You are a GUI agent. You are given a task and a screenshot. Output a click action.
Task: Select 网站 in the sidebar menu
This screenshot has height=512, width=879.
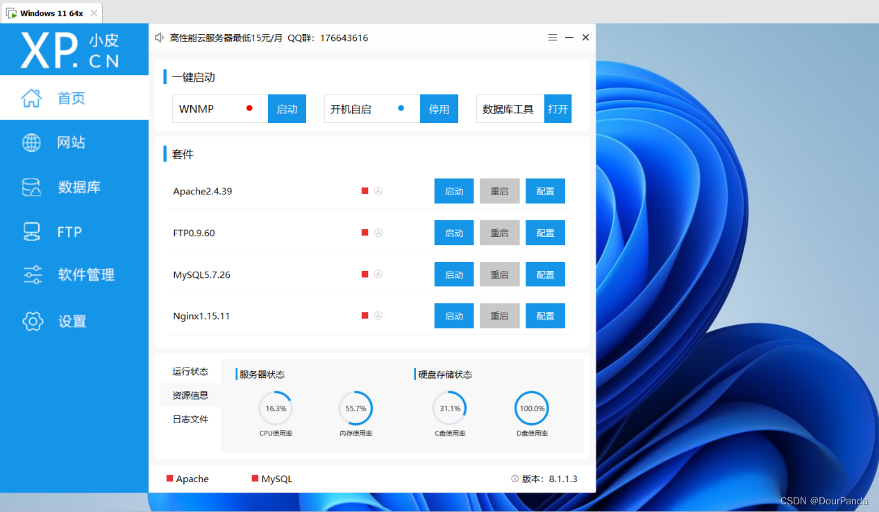coord(74,142)
